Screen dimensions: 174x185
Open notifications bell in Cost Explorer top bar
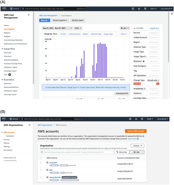139,9
